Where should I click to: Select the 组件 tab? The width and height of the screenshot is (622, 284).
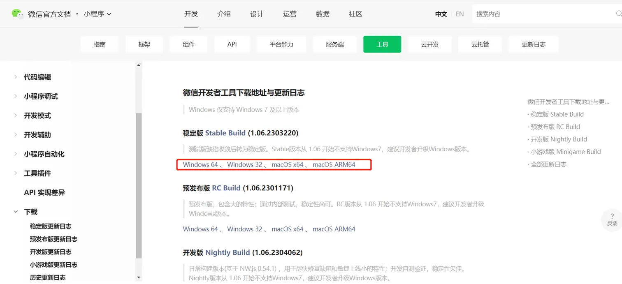tap(188, 44)
